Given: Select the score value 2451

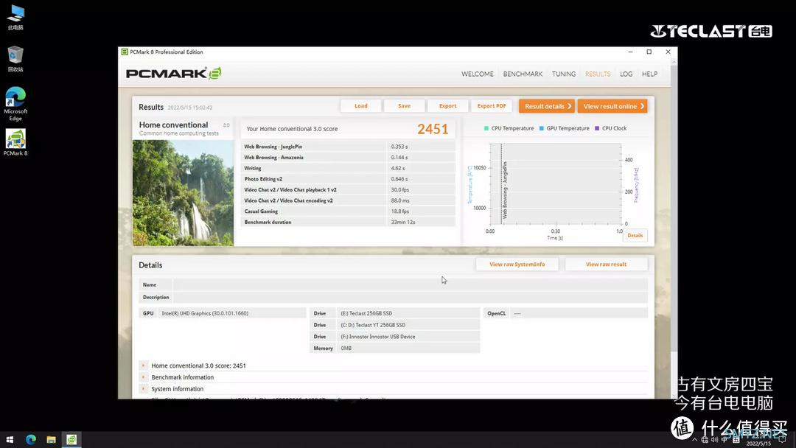Looking at the screenshot, I should 433,129.
